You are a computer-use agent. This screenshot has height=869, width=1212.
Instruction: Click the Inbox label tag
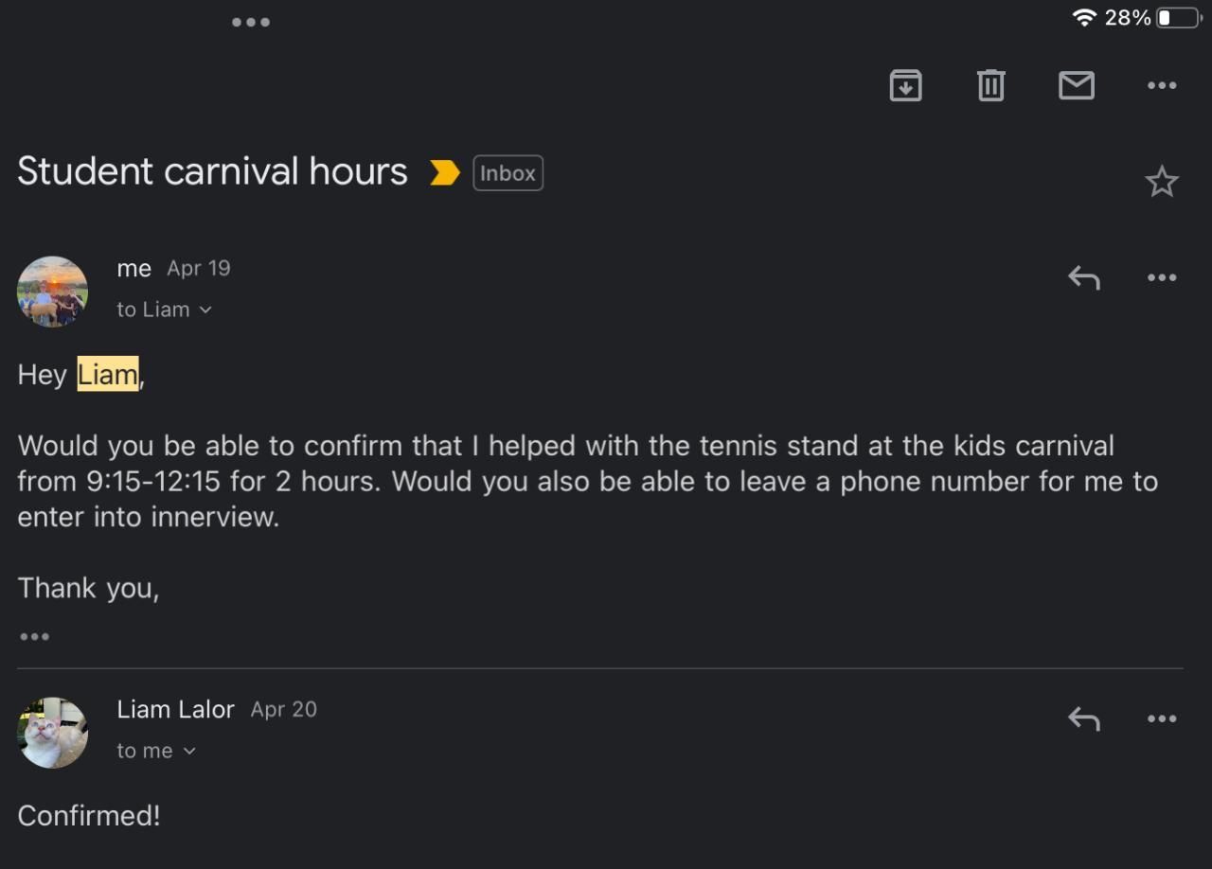tap(508, 173)
